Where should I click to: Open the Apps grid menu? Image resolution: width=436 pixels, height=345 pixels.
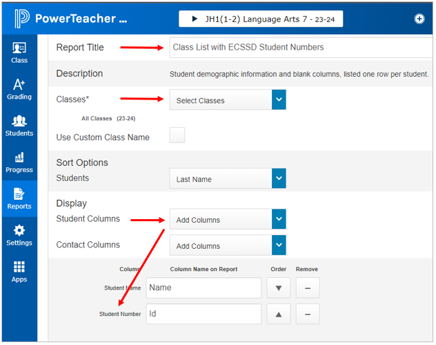pyautogui.click(x=19, y=272)
